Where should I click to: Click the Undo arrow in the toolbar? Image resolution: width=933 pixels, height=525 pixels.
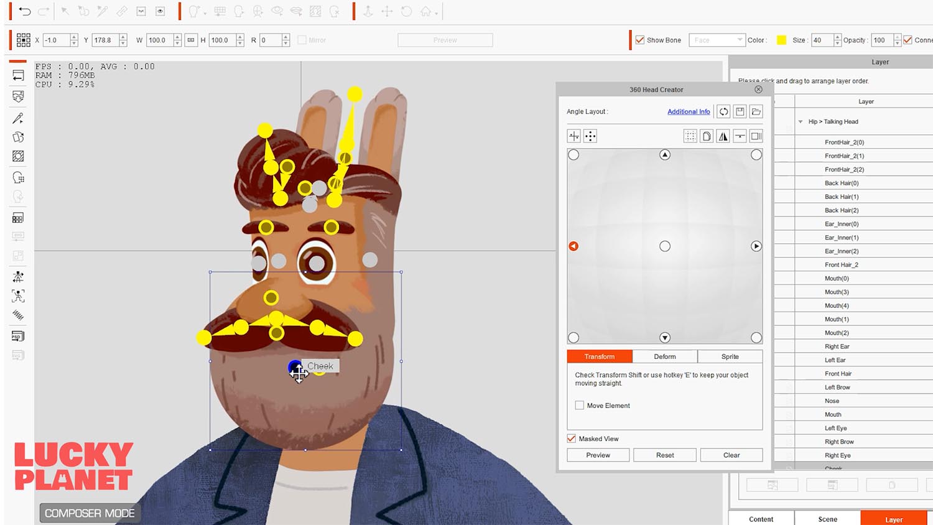[25, 11]
